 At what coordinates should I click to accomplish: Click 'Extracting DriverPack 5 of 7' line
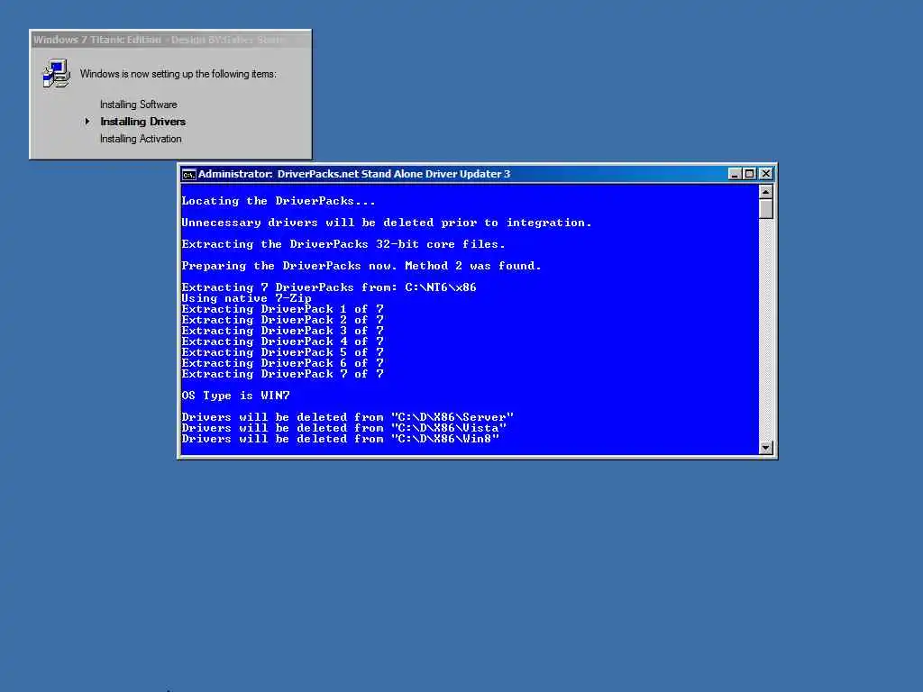[282, 352]
